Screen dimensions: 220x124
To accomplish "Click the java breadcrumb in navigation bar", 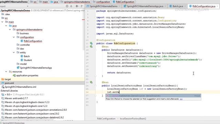I will tap(54, 2).
